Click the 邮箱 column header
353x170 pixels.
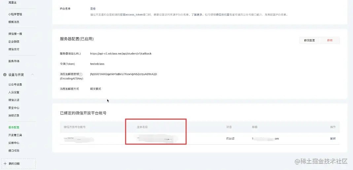(255, 127)
